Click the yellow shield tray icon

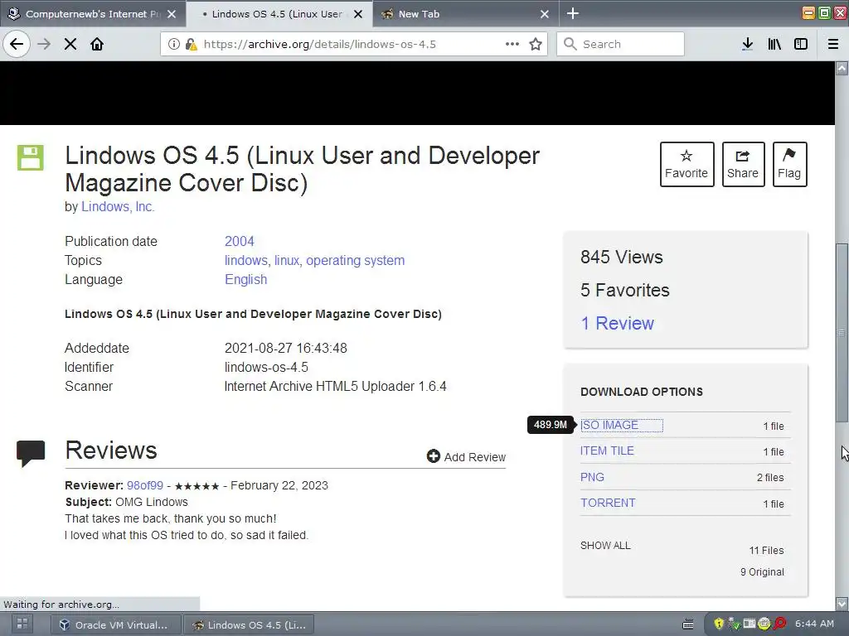point(719,624)
